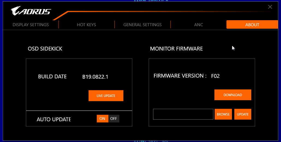Image resolution: width=281 pixels, height=142 pixels.
Task: Click Browse to choose firmware file
Action: tap(223, 114)
